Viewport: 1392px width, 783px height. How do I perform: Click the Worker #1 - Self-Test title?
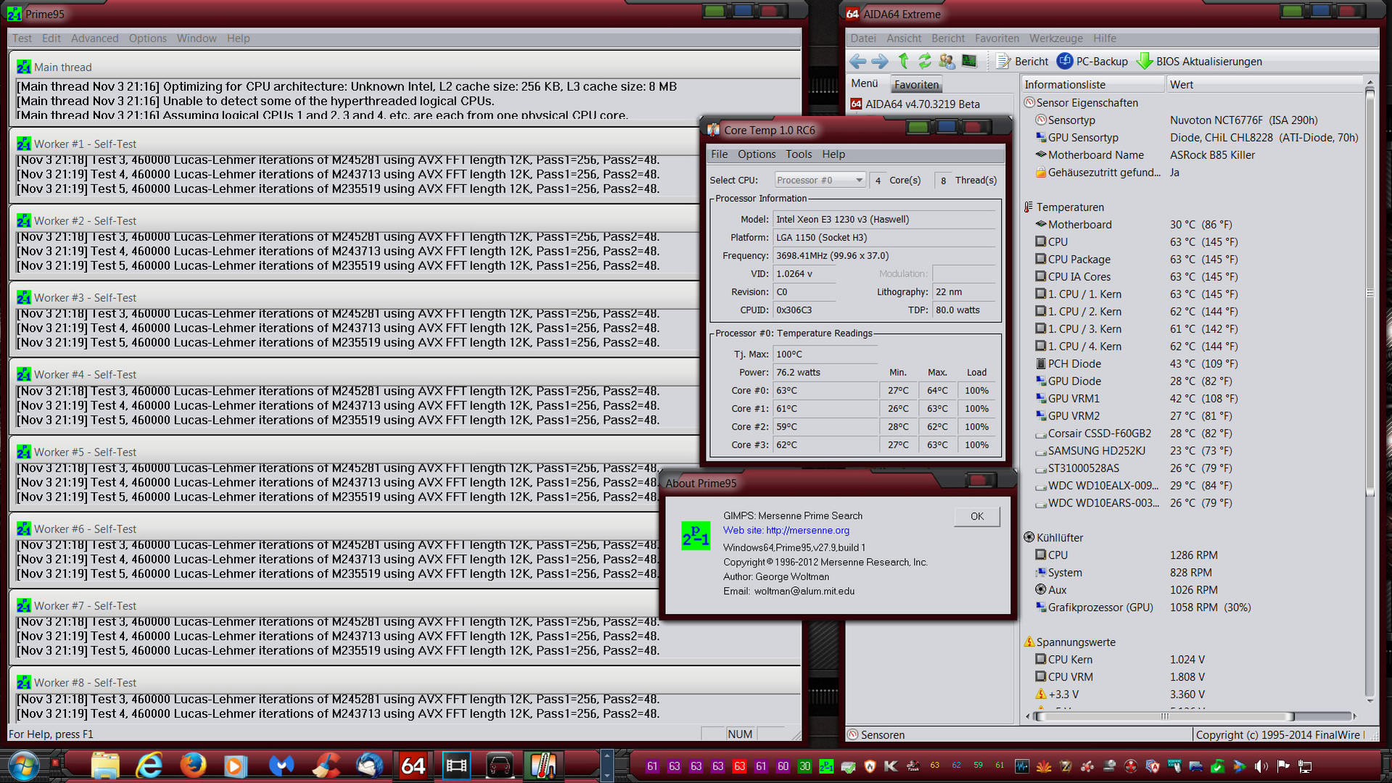[x=85, y=144]
